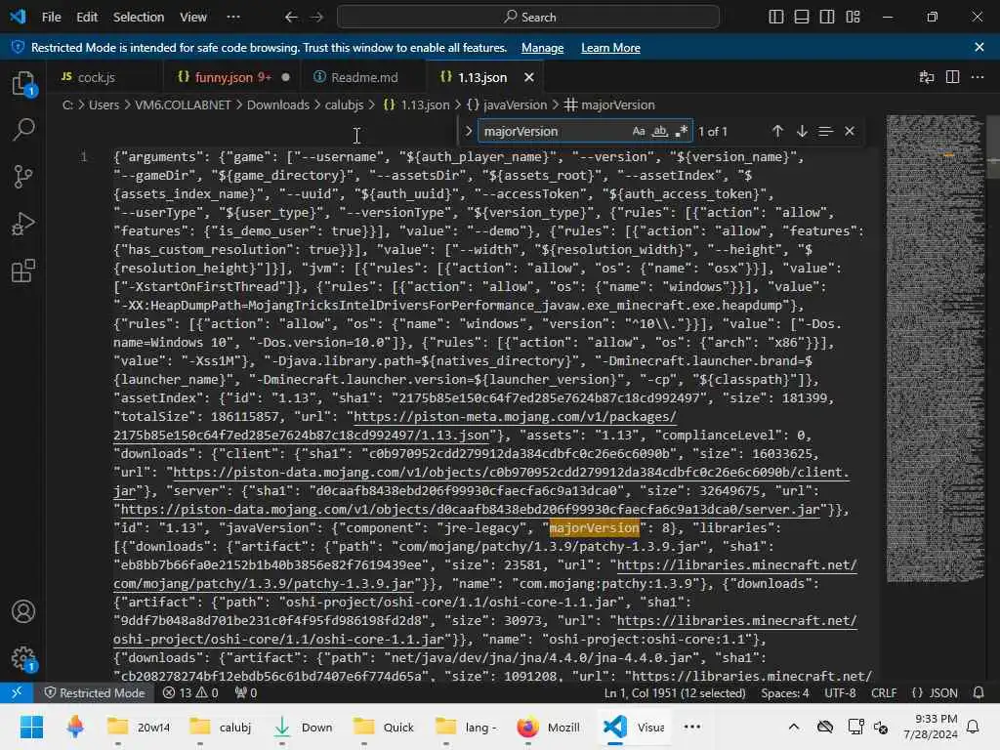Open the Selection menu
The image size is (1000, 750).
(139, 18)
